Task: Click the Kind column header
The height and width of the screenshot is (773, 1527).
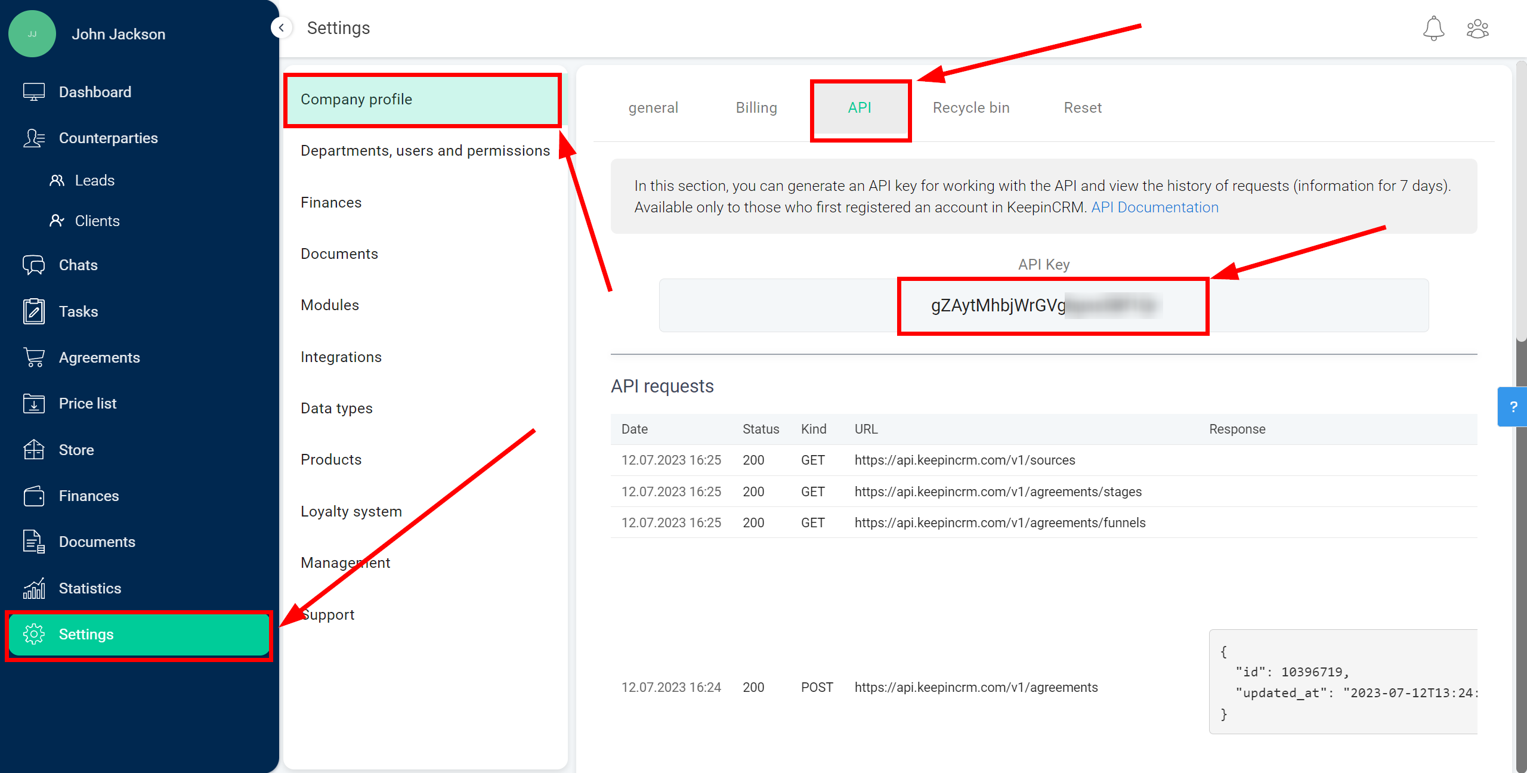Action: pyautogui.click(x=814, y=429)
